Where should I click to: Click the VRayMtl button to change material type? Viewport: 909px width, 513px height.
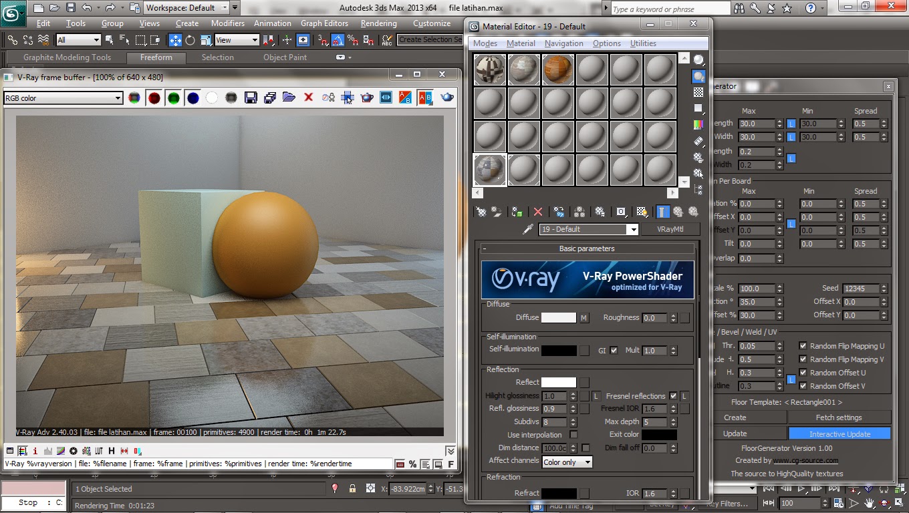670,229
